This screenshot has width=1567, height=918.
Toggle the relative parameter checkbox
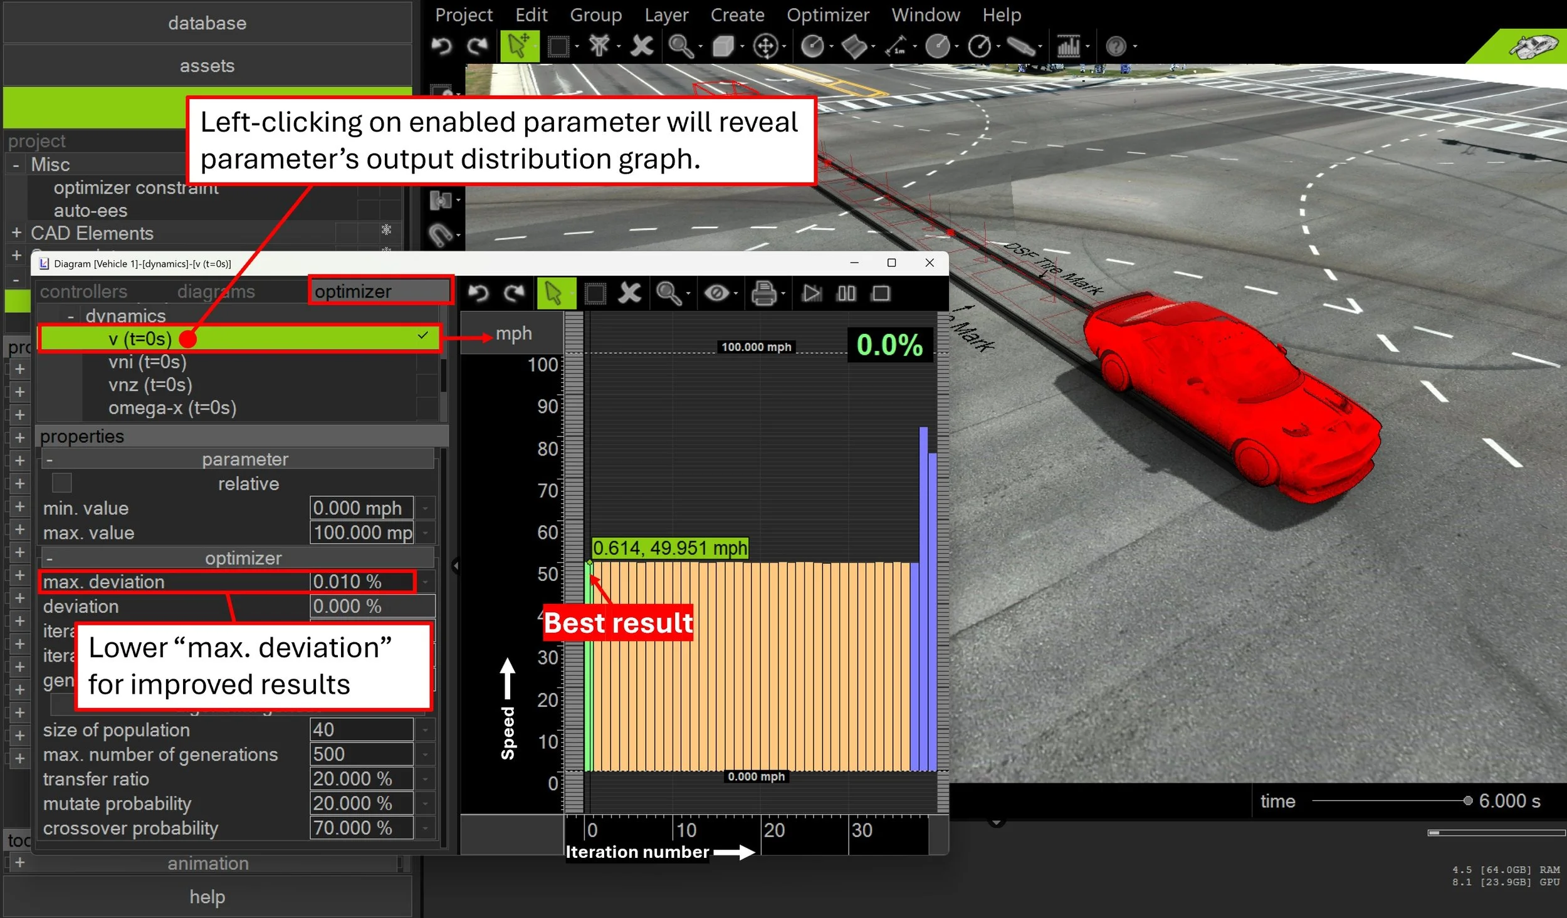pyautogui.click(x=61, y=483)
